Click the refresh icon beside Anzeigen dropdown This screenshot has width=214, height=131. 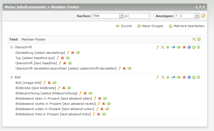click(203, 16)
